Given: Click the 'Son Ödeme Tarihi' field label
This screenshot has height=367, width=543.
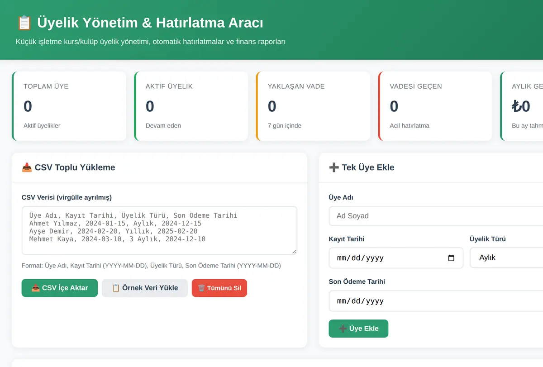Looking at the screenshot, I should point(357,281).
